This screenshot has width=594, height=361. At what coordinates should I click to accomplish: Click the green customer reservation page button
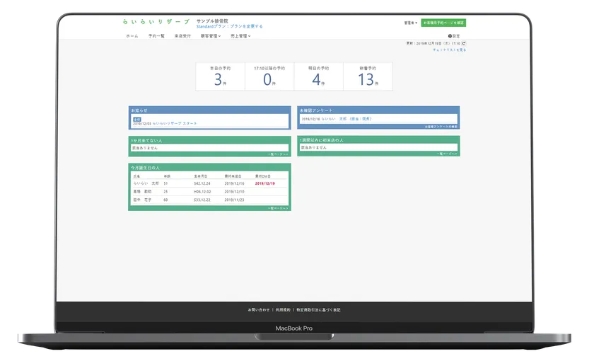[443, 23]
